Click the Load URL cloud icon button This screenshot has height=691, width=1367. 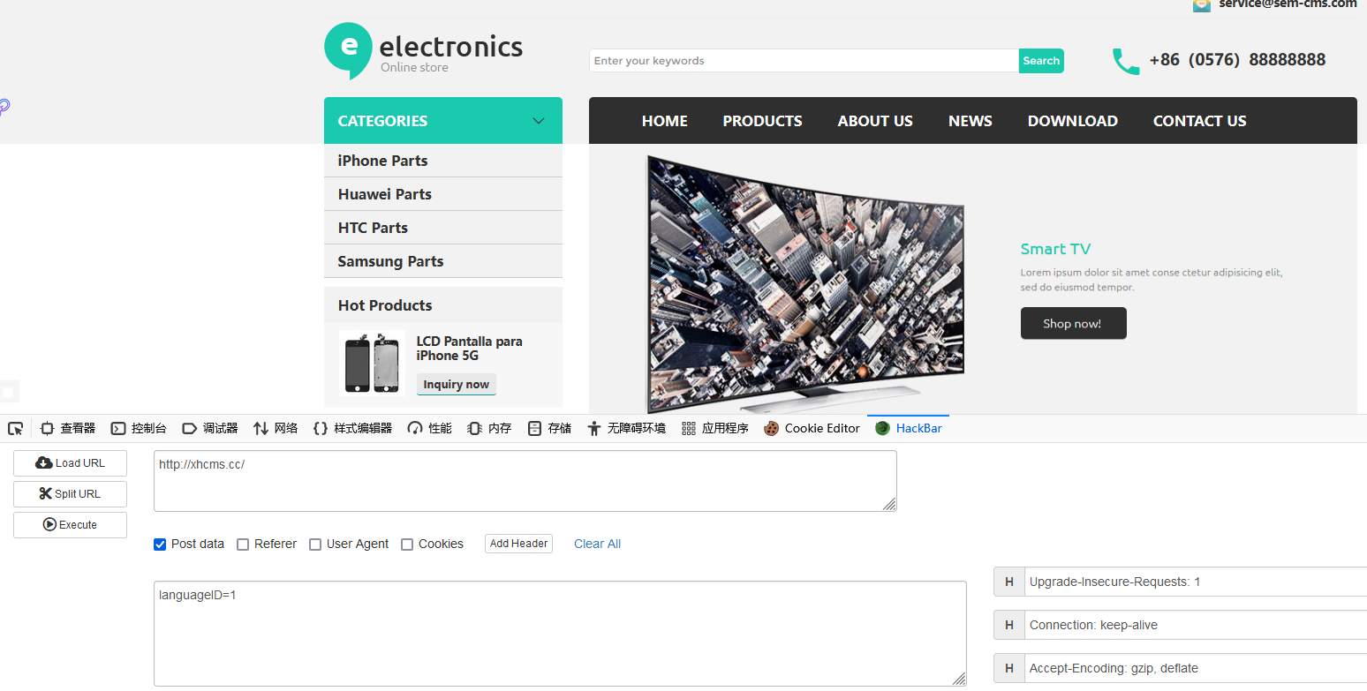(70, 463)
